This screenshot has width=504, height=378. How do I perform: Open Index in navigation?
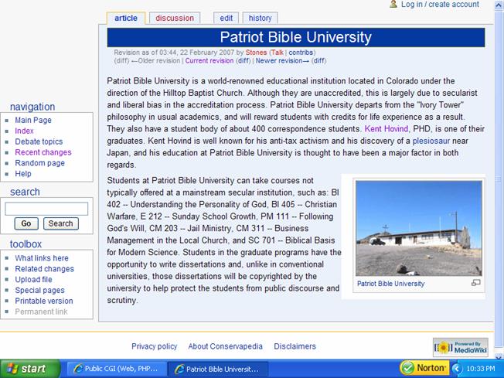24,131
